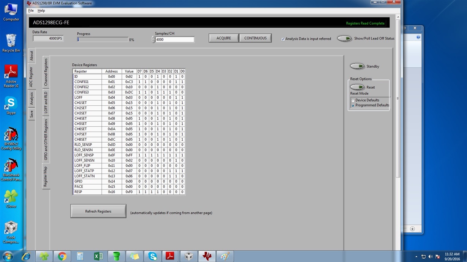This screenshot has width=467, height=262.
Task: Open the Channel Registers tab
Action: [46, 72]
